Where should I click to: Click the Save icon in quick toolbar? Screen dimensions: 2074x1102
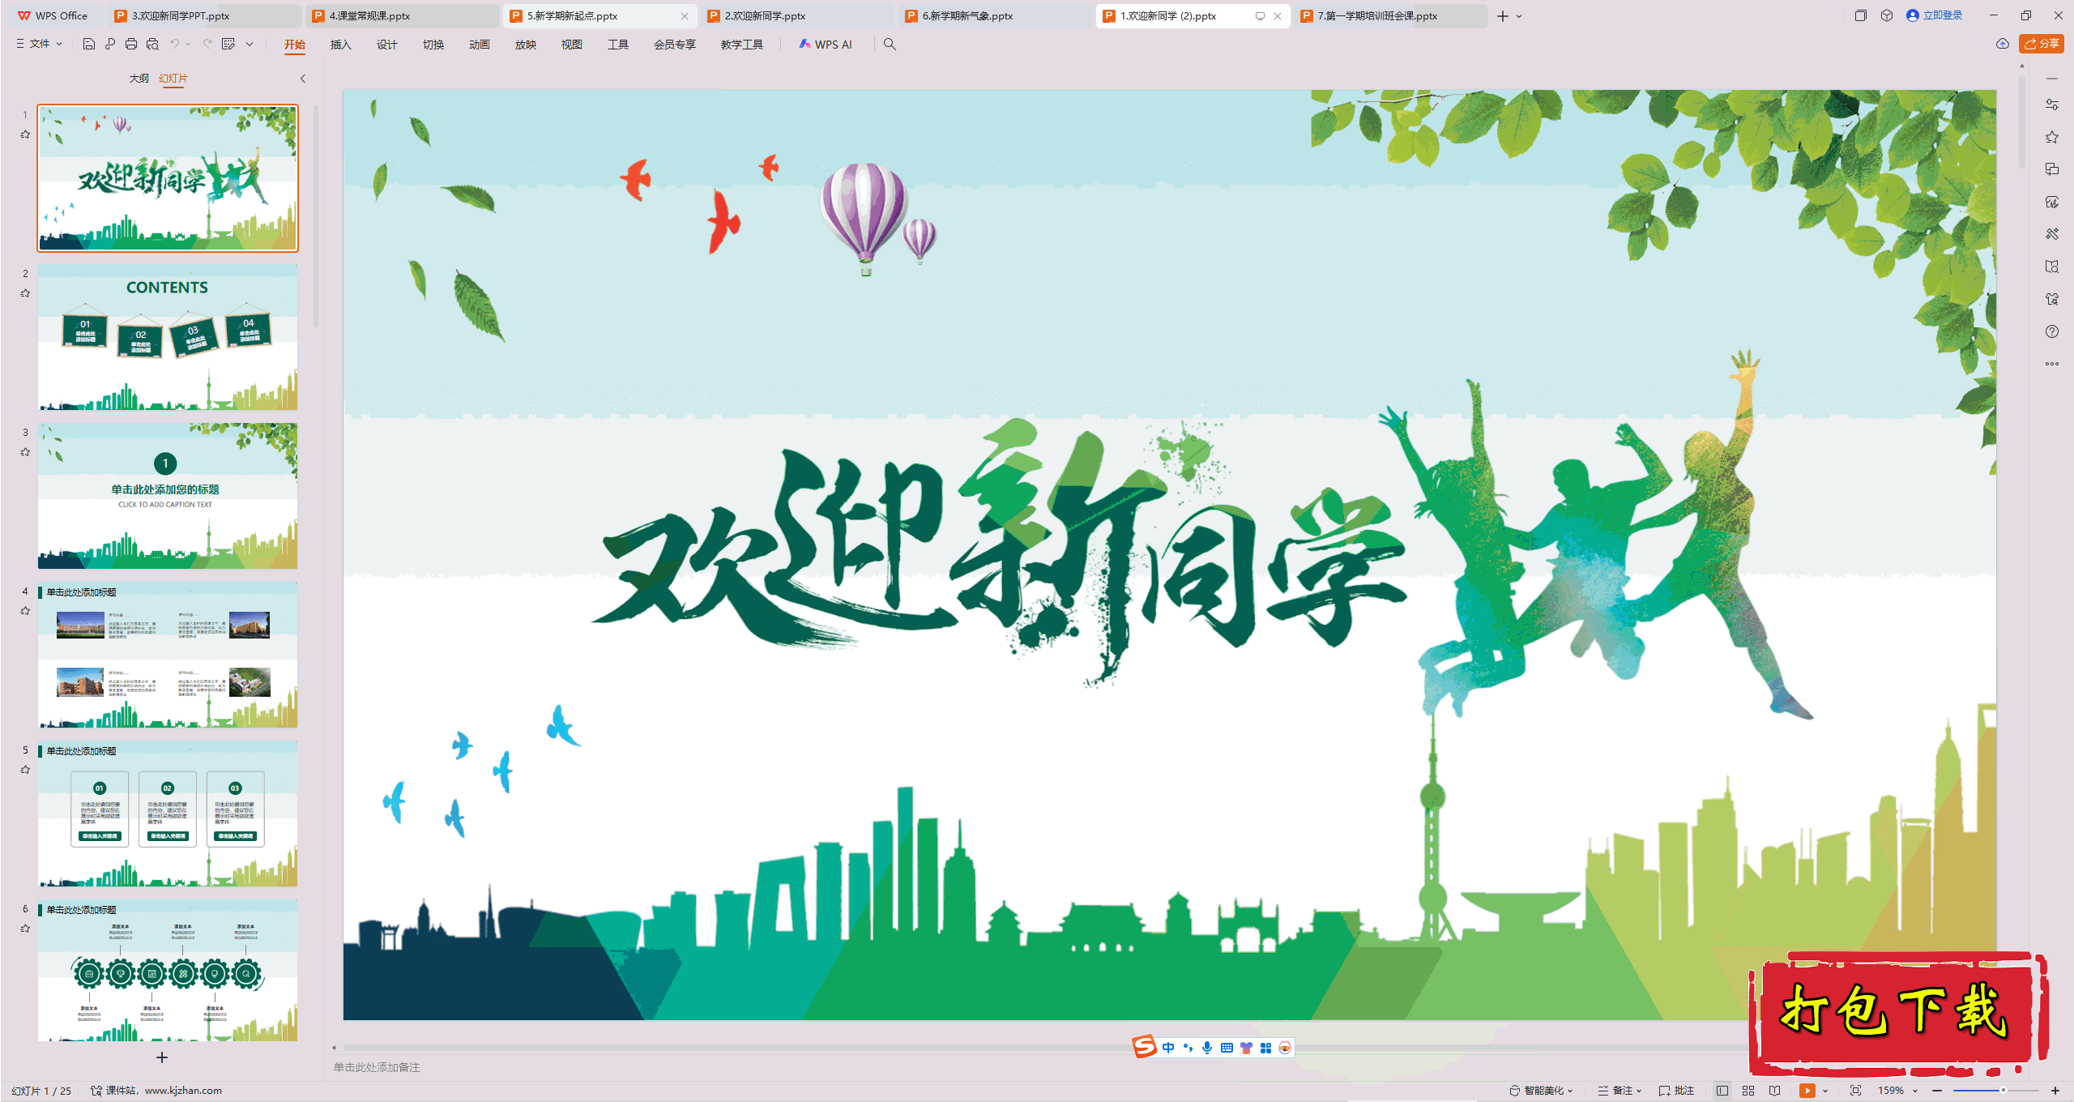[x=89, y=44]
